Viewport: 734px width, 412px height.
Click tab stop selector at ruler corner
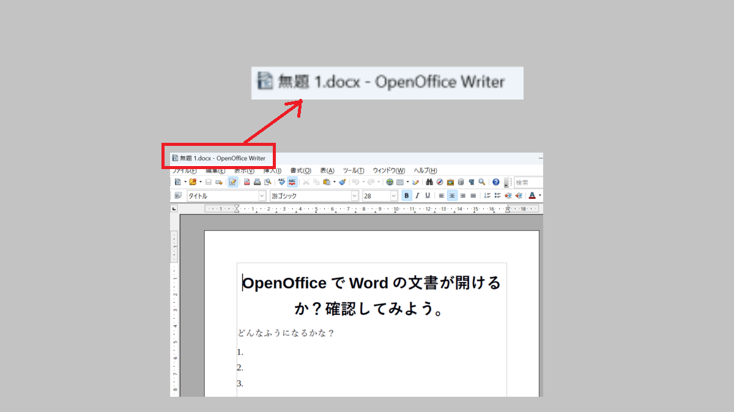tap(174, 209)
